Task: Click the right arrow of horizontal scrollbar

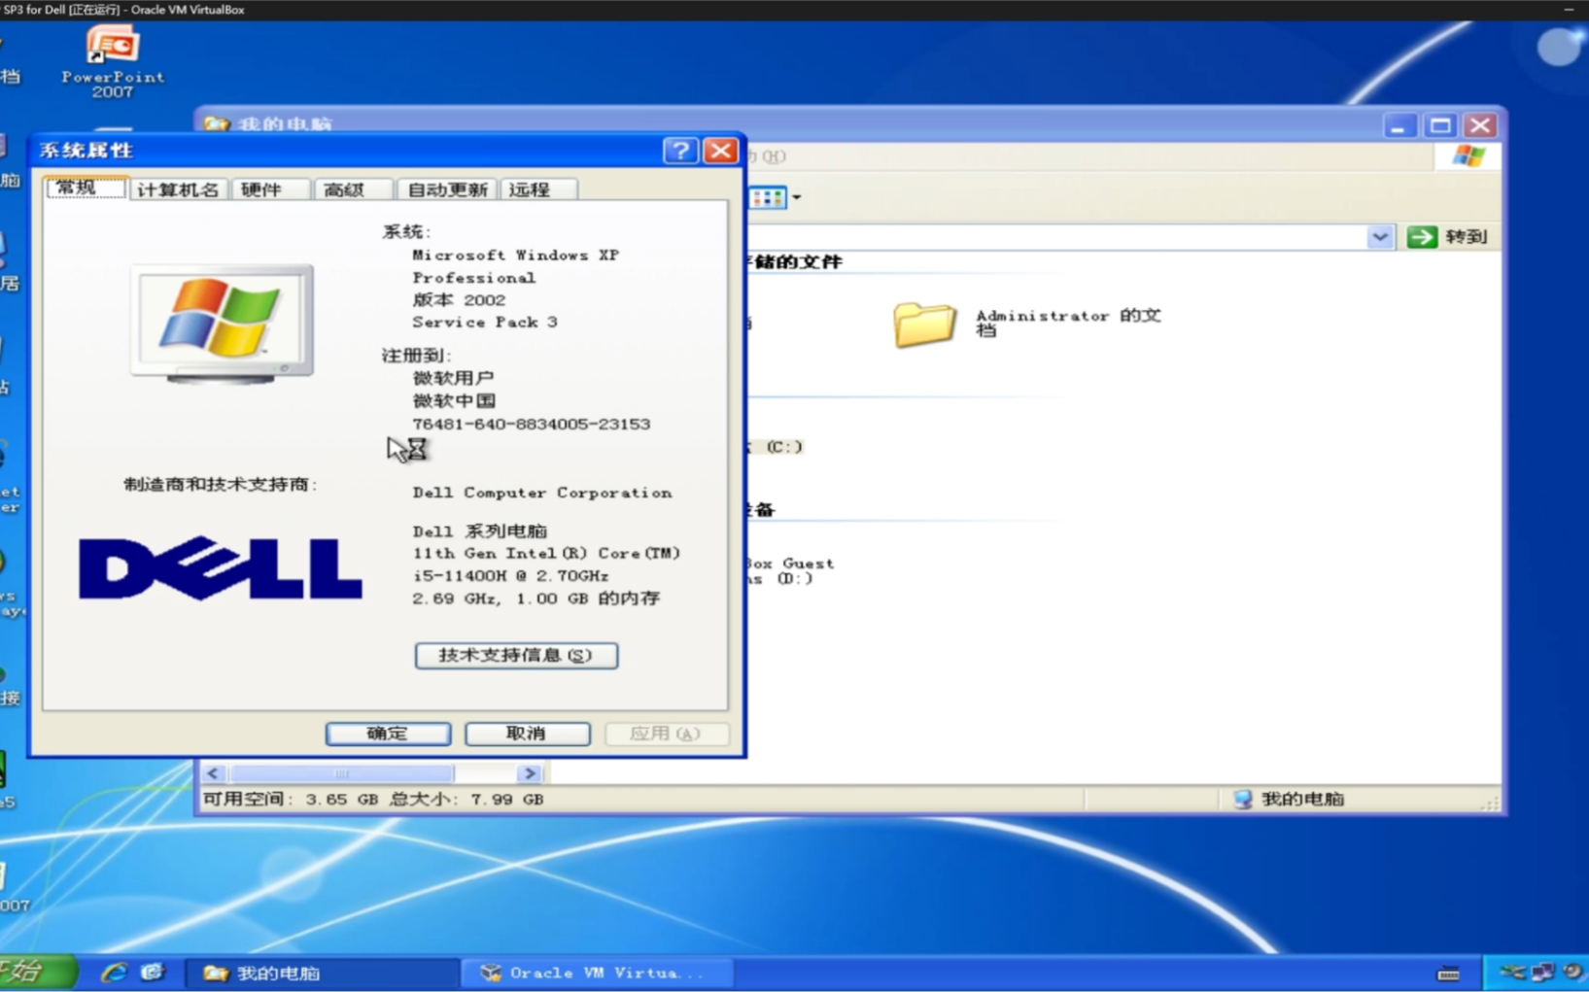Action: 530,773
